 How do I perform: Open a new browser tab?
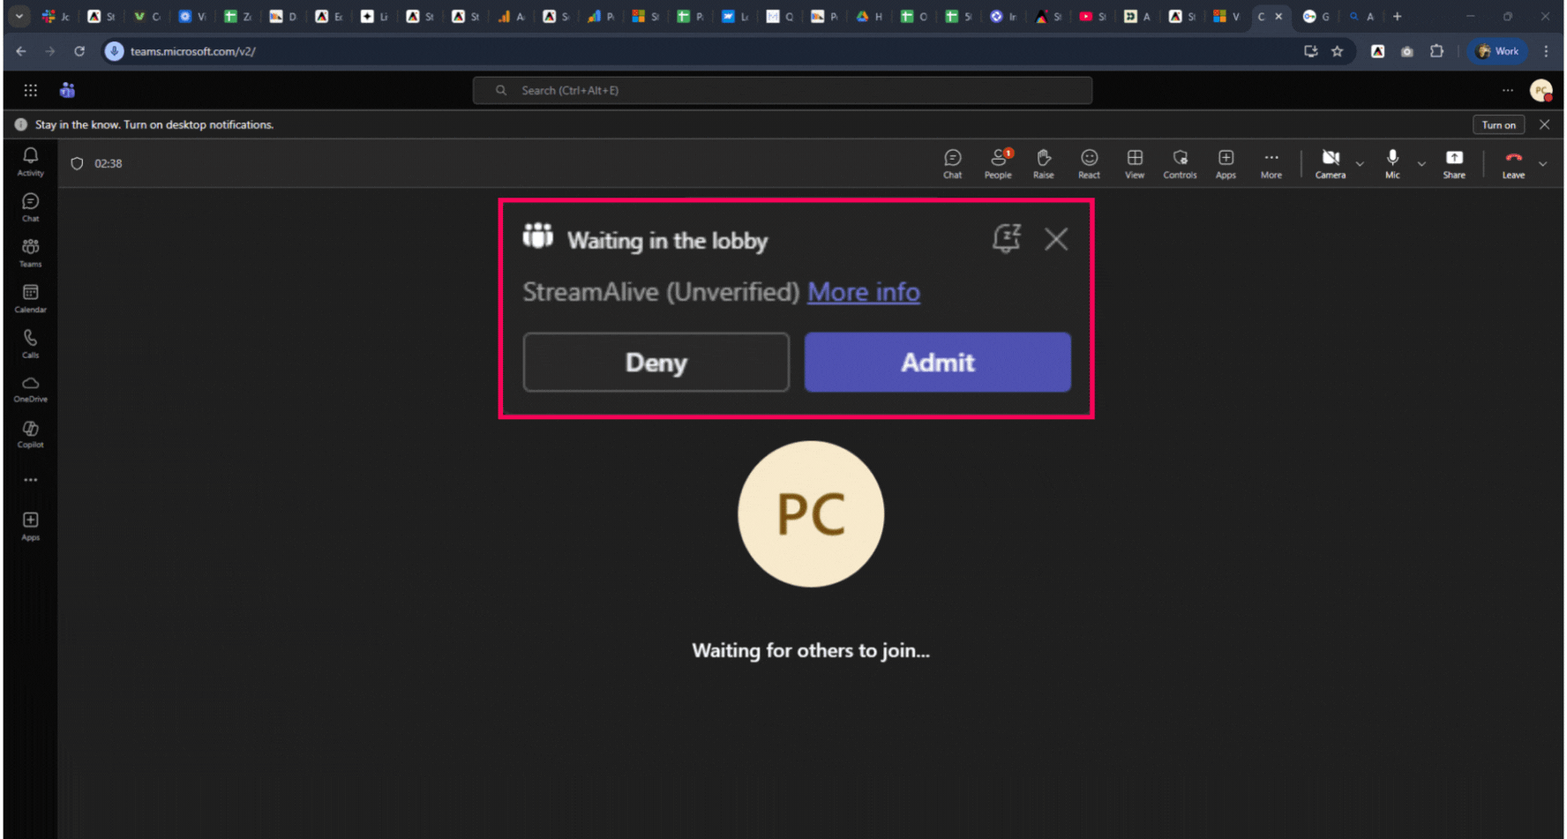[1397, 16]
